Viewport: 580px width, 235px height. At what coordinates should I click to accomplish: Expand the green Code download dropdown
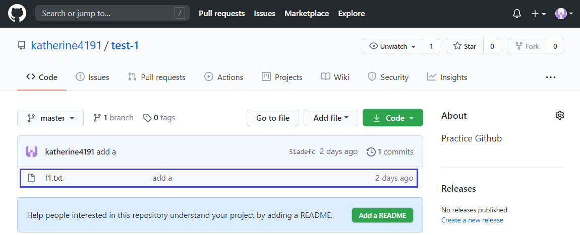coord(393,118)
